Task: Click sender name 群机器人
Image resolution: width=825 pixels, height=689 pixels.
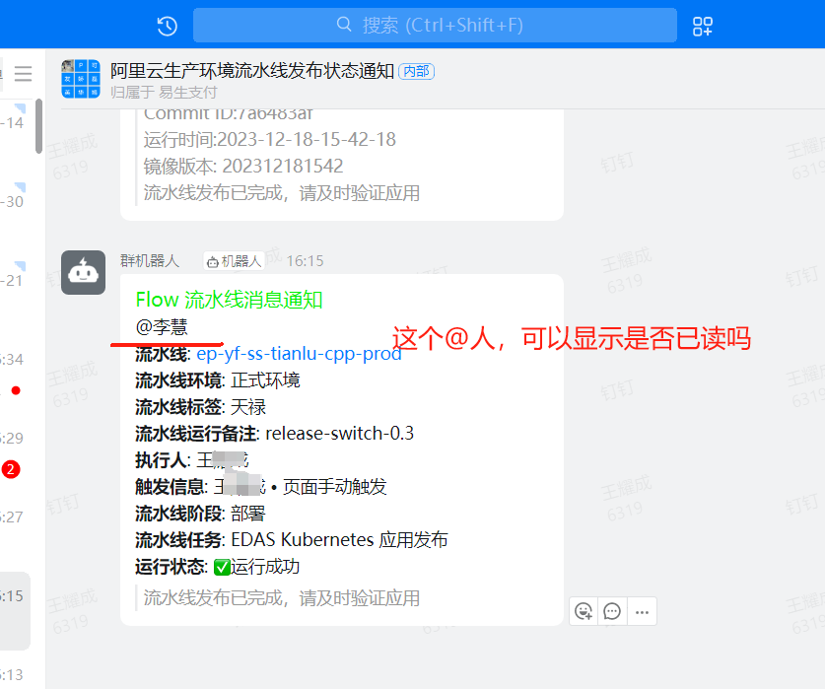Action: (x=150, y=260)
